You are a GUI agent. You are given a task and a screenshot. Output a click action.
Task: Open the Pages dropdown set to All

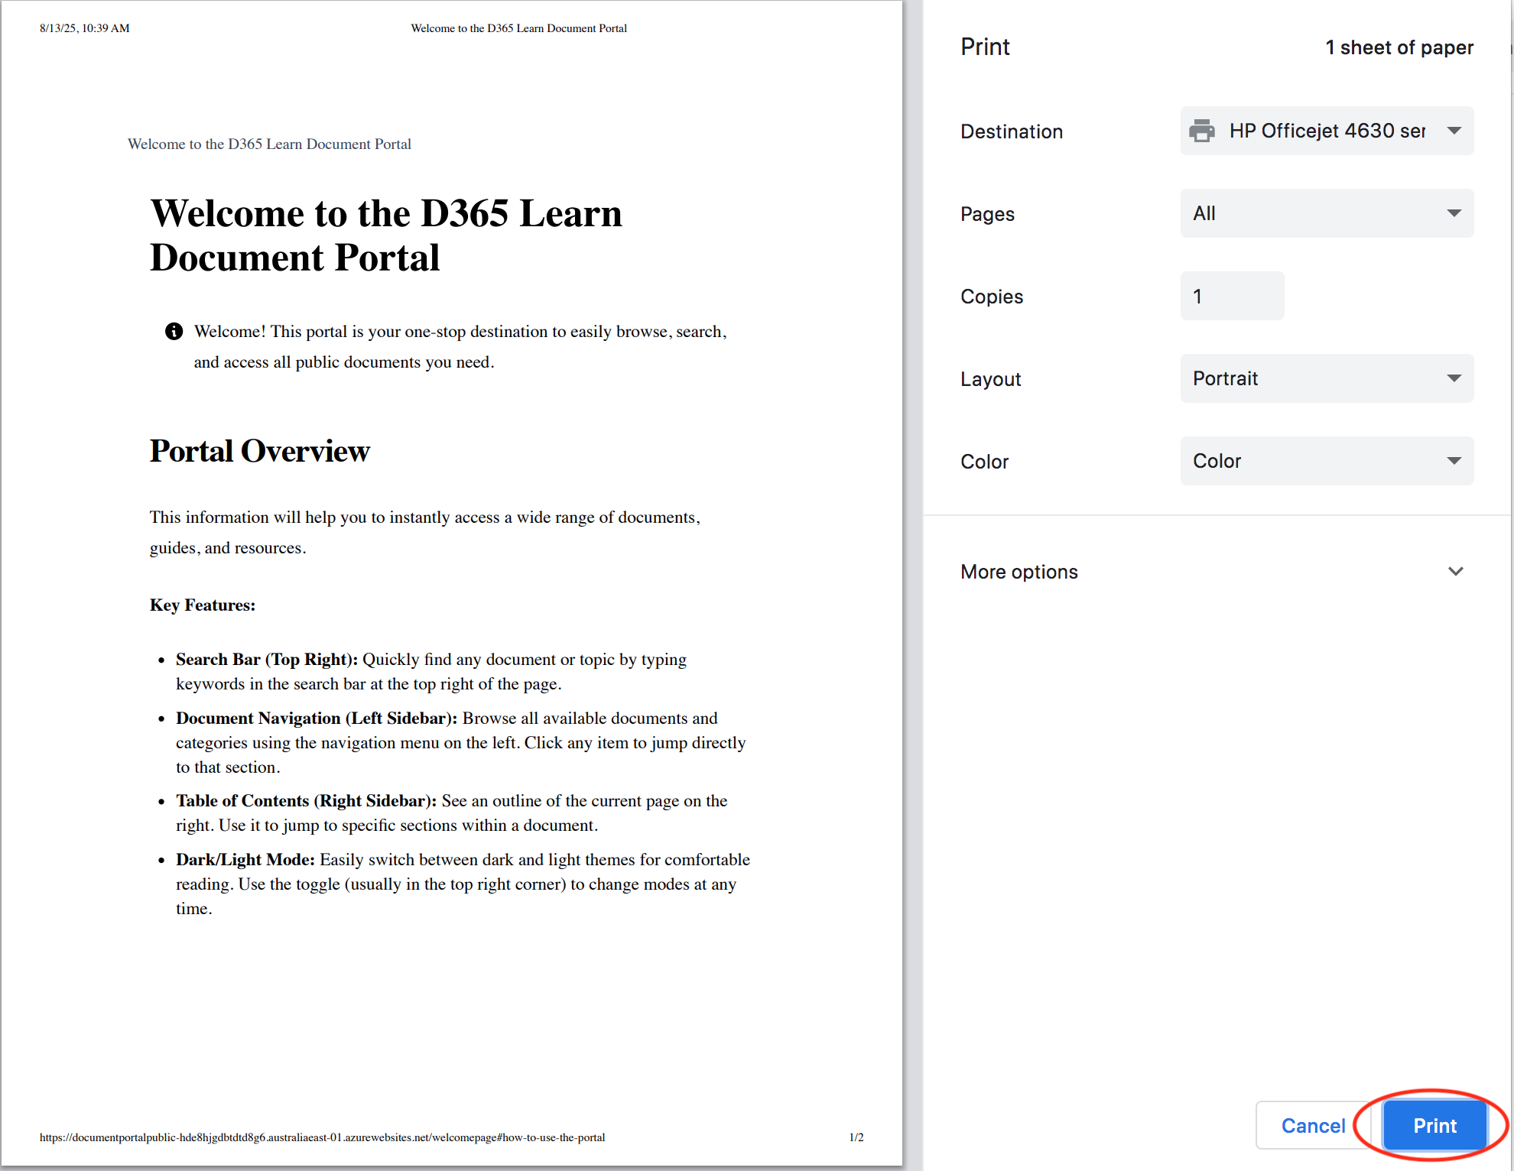1327,213
